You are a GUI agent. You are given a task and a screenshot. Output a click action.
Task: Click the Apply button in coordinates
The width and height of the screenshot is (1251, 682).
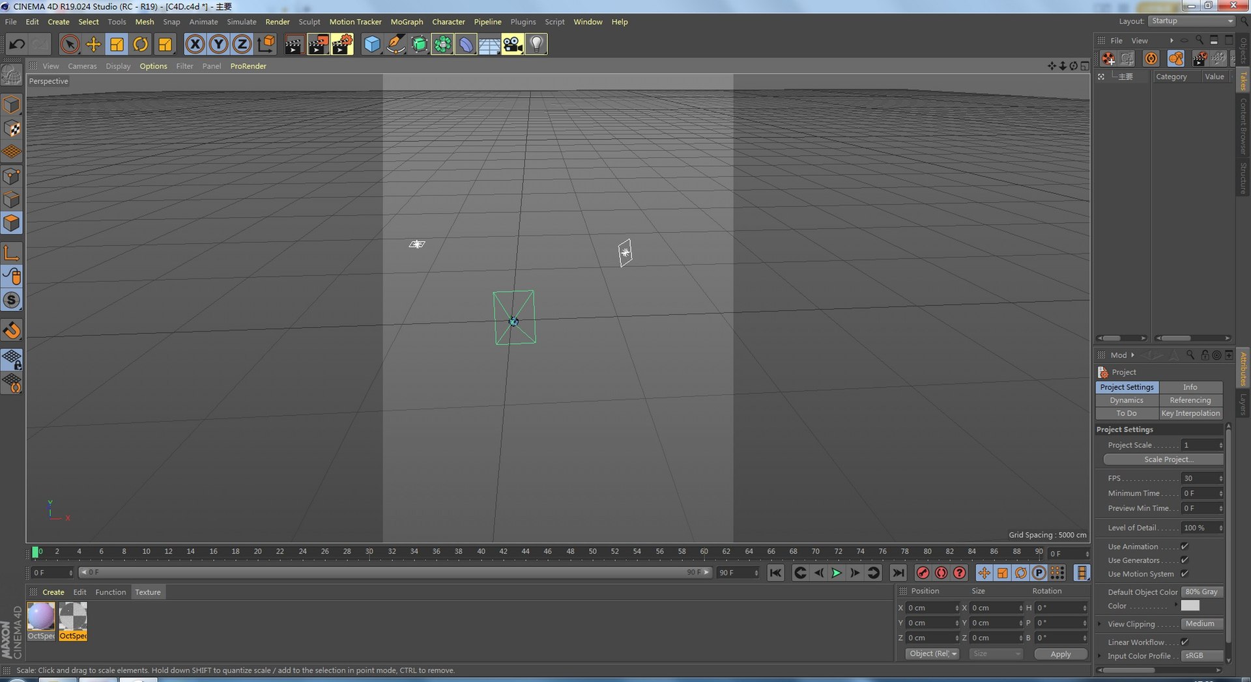coord(1061,654)
